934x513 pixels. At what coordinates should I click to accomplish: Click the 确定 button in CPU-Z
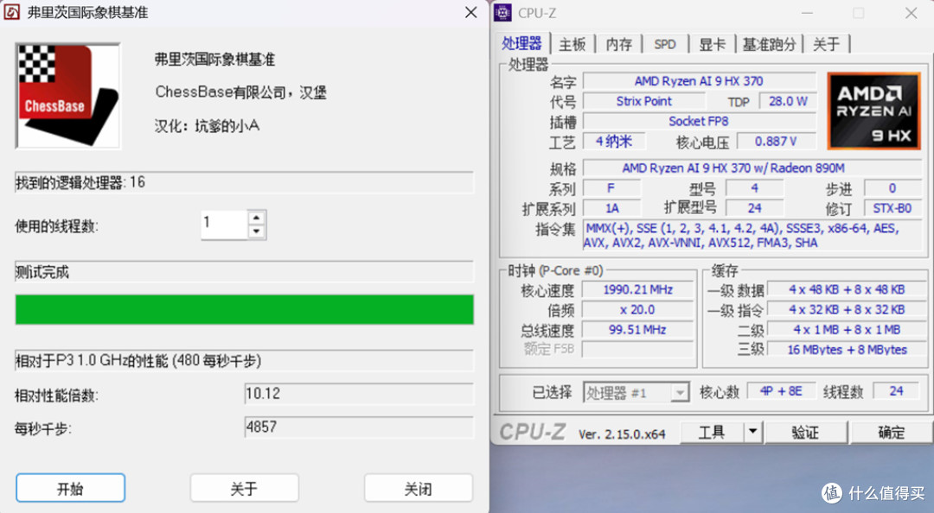point(891,432)
